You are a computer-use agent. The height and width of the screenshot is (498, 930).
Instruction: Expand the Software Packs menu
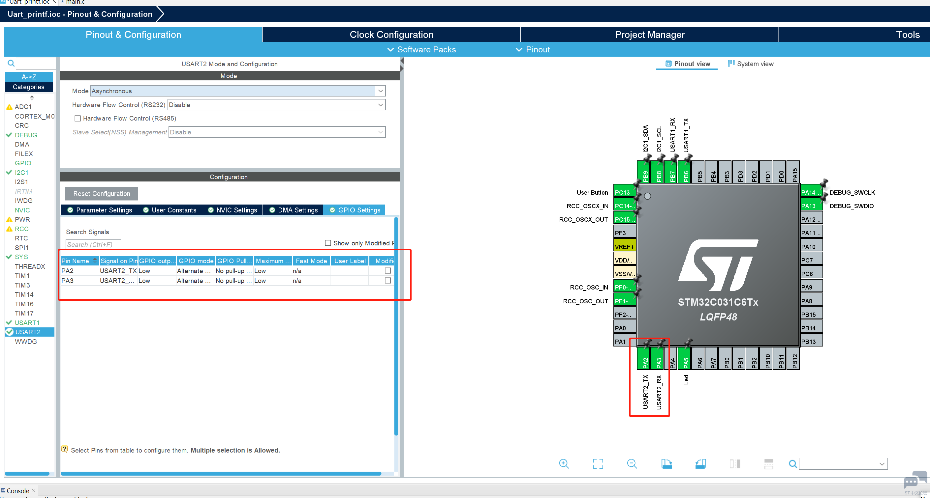[421, 49]
